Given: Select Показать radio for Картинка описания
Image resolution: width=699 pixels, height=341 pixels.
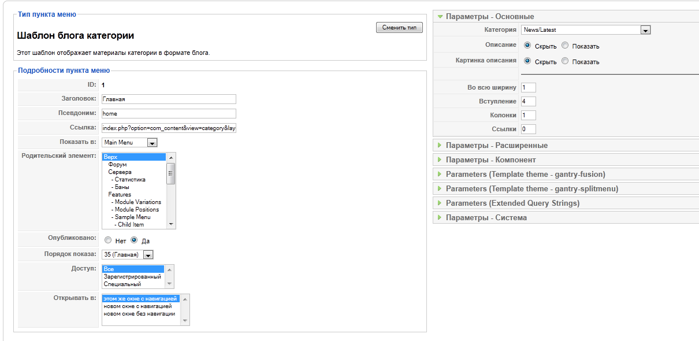Looking at the screenshot, I should (x=565, y=61).
